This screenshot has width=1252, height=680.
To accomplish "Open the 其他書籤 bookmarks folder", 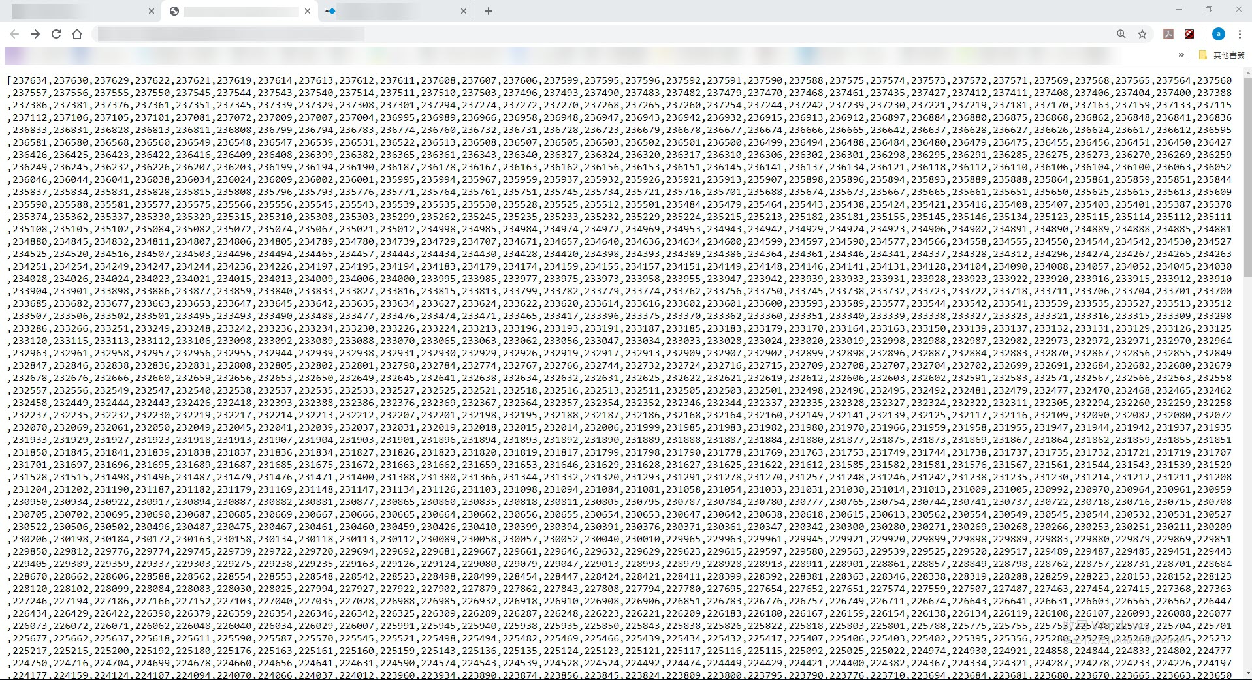I will (x=1222, y=55).
